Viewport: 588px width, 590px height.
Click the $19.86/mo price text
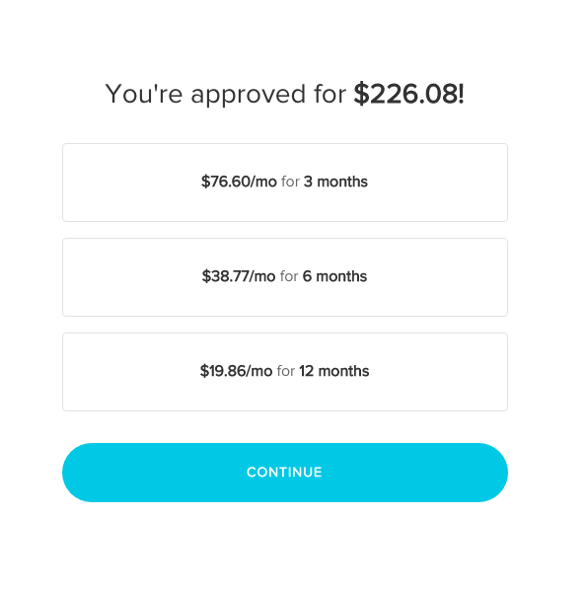pos(236,371)
